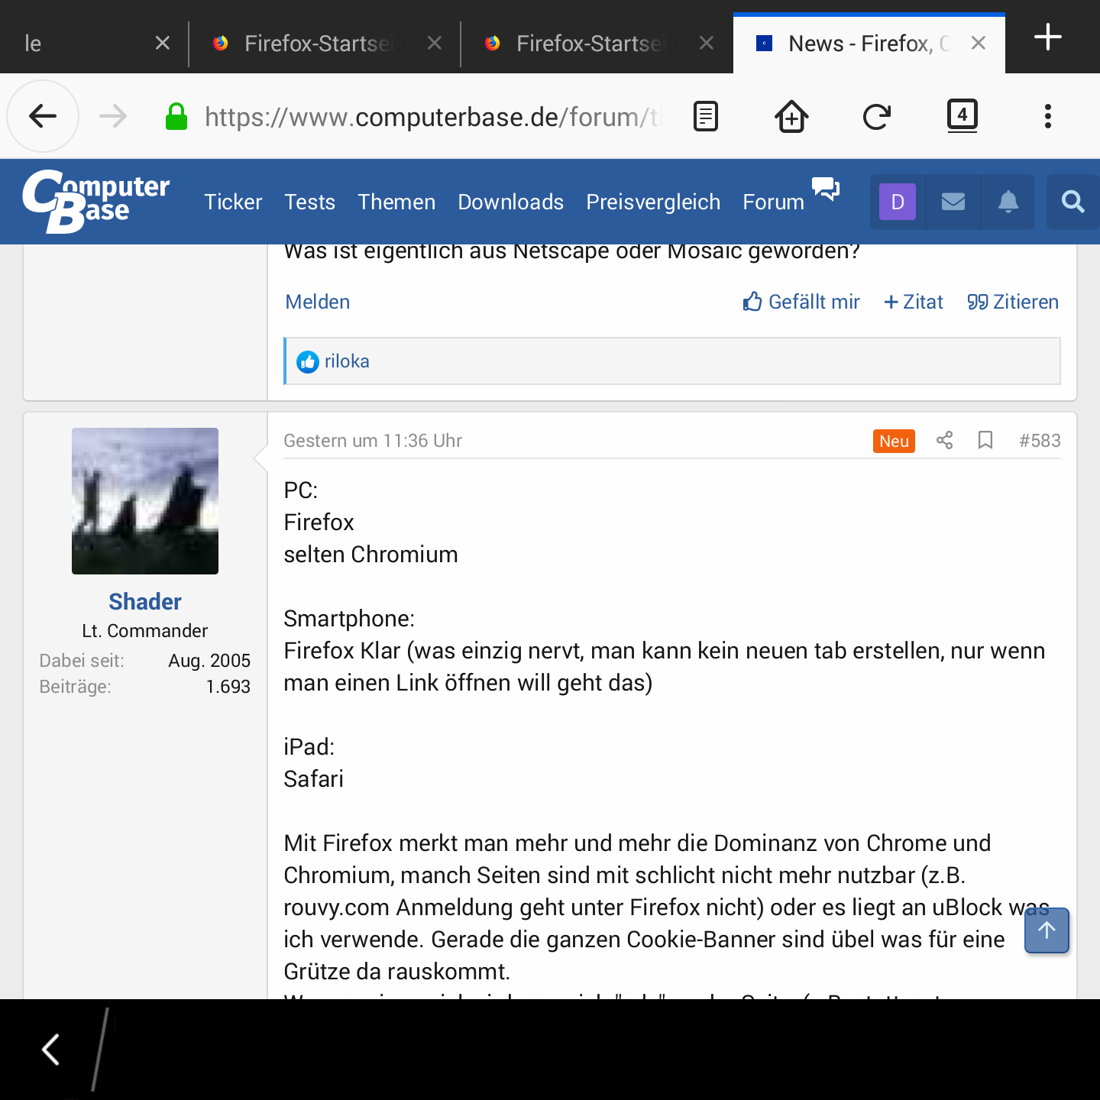Image resolution: width=1100 pixels, height=1100 pixels.
Task: Open site search magnifier icon
Action: coord(1073,202)
